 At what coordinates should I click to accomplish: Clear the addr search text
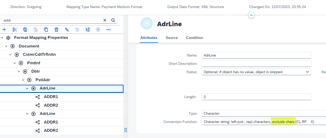105,20
